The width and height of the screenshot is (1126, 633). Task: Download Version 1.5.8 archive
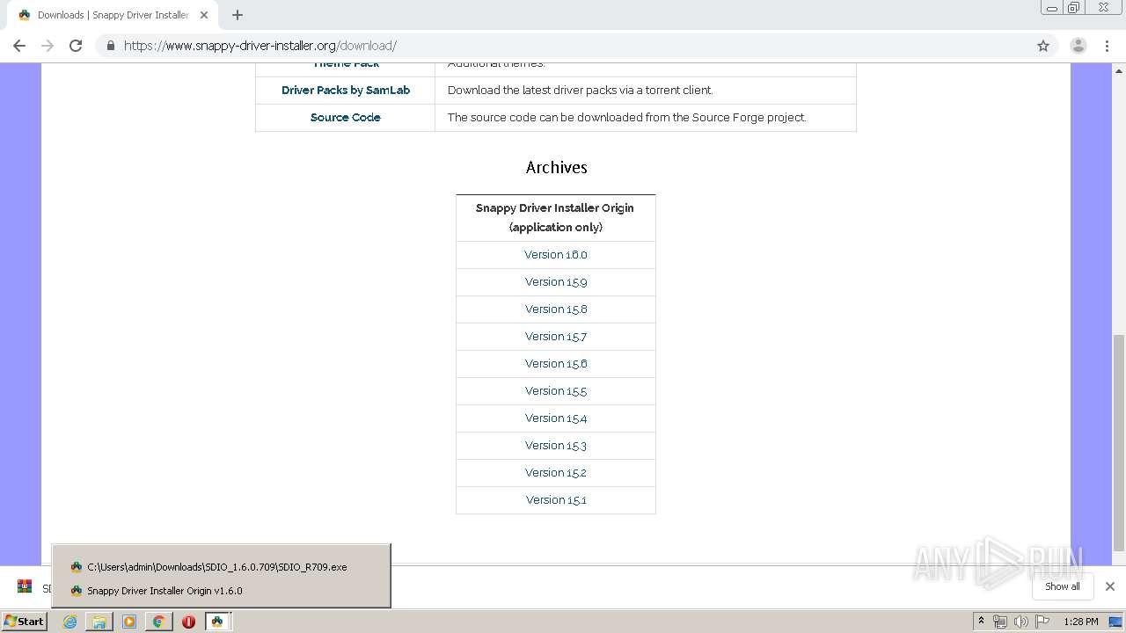(x=556, y=309)
